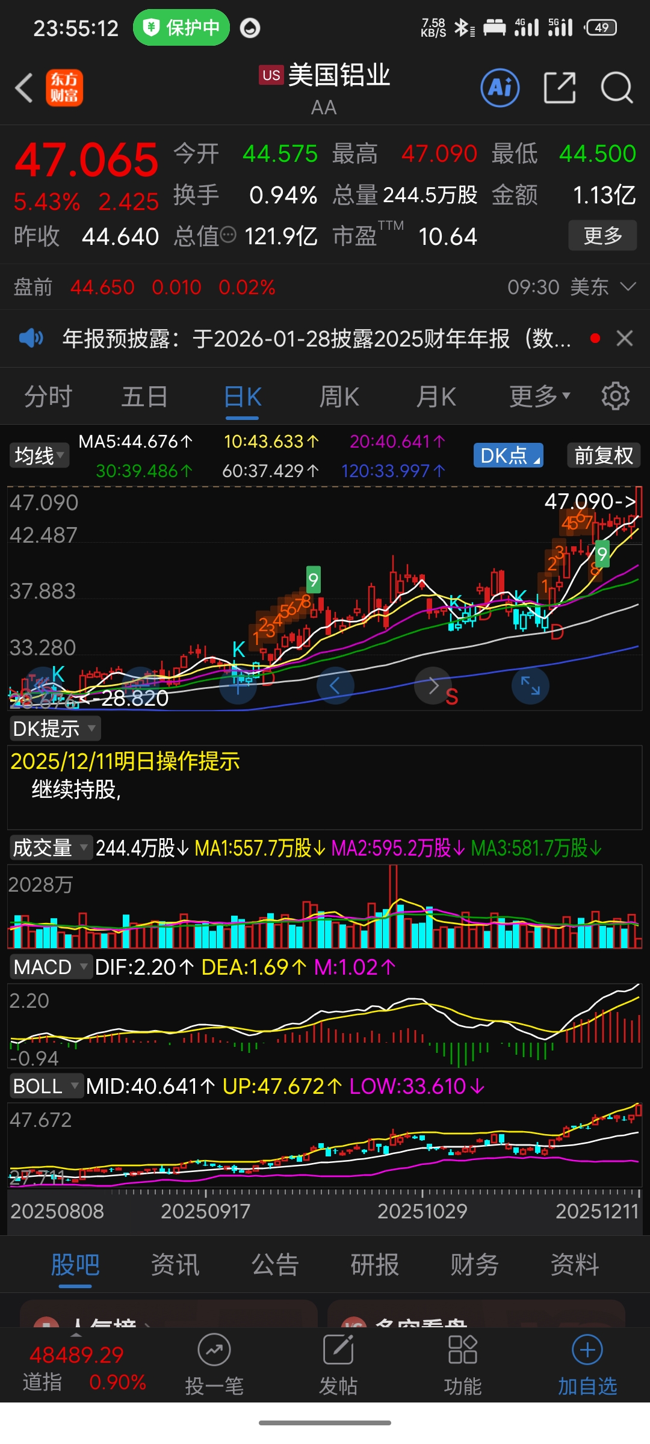Screen dimensions: 650x1444
Task: Tap the back arrow icon
Action: pyautogui.click(x=24, y=88)
